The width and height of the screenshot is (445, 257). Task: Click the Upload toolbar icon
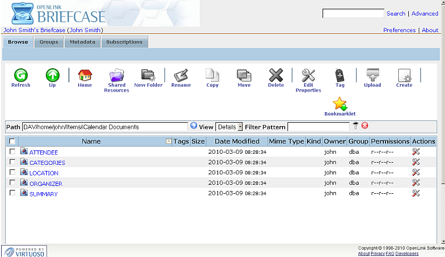372,75
